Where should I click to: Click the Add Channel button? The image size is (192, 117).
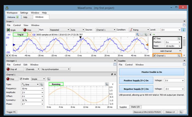[167, 51]
